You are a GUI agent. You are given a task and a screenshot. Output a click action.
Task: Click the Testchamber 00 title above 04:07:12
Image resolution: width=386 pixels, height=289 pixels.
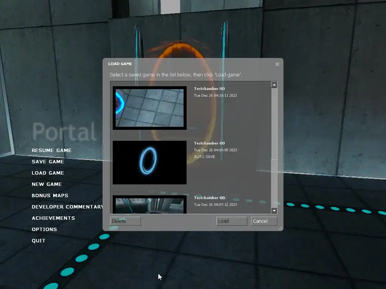click(209, 198)
